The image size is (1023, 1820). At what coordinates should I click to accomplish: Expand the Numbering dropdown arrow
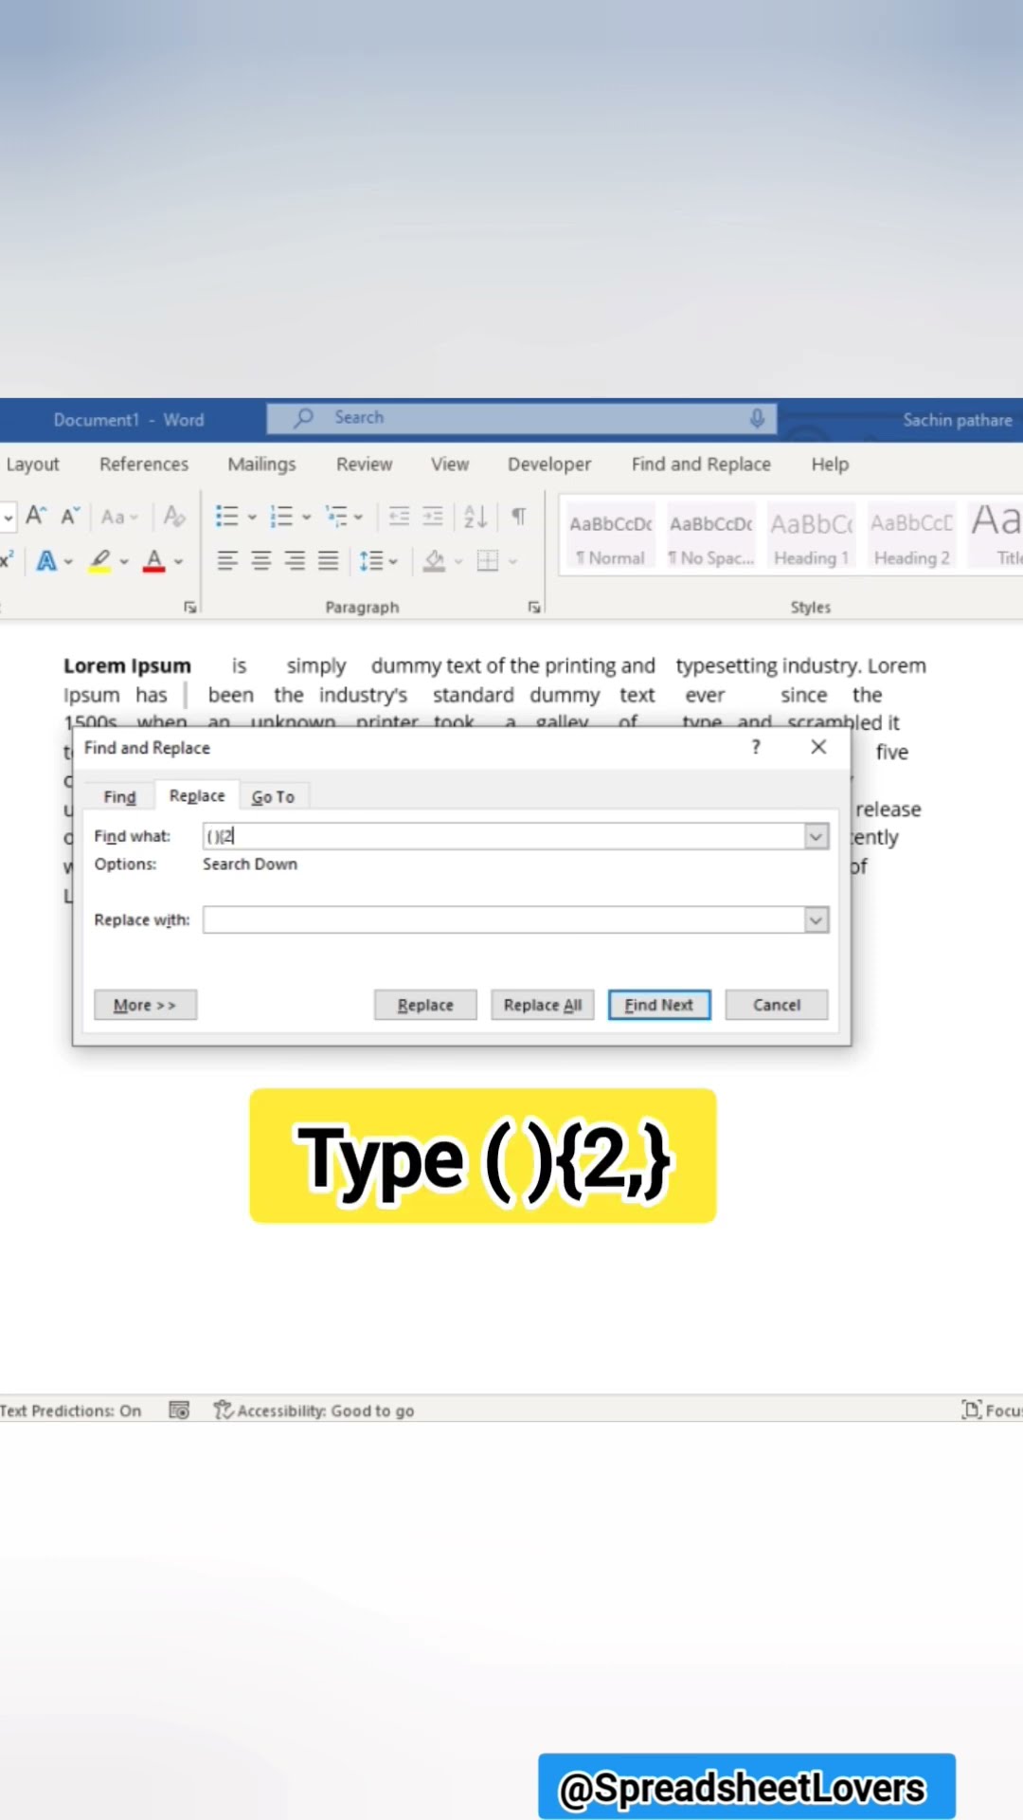coord(306,518)
